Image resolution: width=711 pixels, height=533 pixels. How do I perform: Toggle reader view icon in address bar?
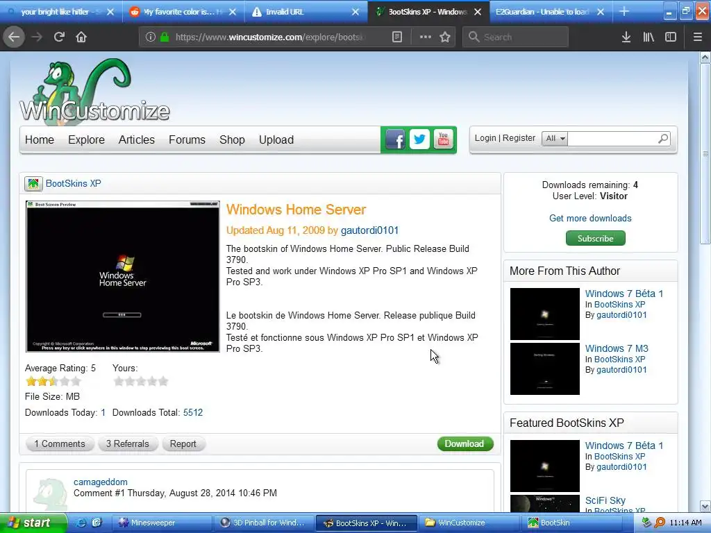396,37
